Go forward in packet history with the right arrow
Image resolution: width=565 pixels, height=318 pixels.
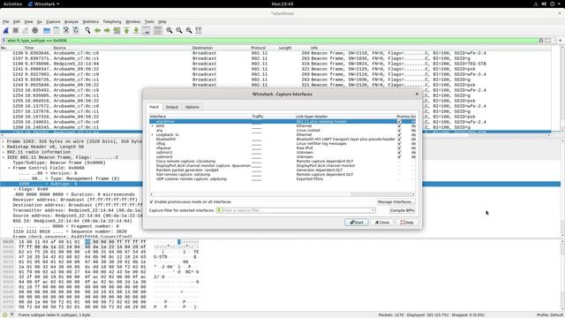(x=107, y=31)
